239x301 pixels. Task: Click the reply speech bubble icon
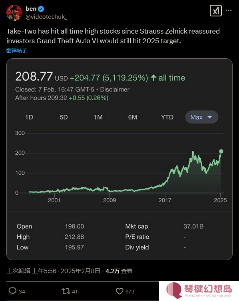[12, 291]
